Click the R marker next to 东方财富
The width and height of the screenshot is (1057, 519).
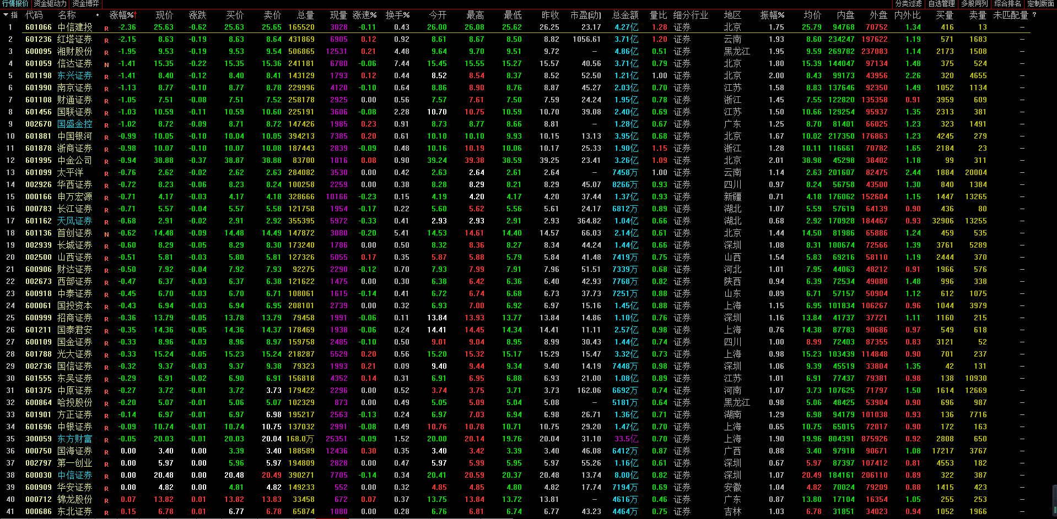[x=106, y=439]
